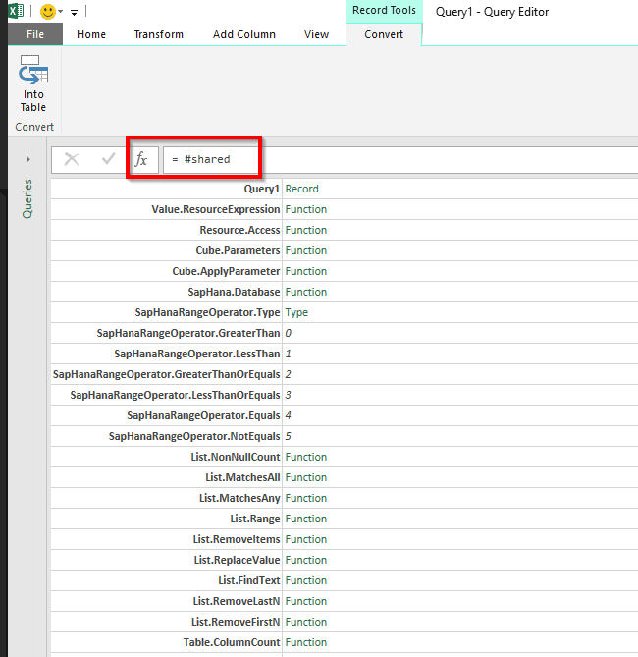Expand the Queries side pane
Image resolution: width=638 pixels, height=657 pixels.
click(x=27, y=158)
